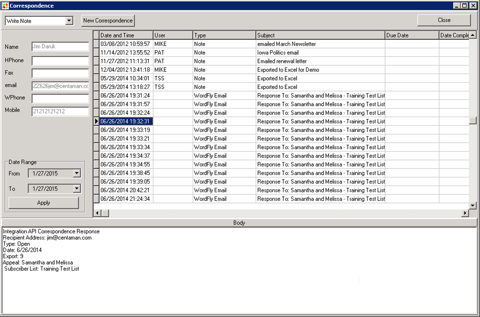Click the vertical scrollbar thumb

[x=473, y=121]
